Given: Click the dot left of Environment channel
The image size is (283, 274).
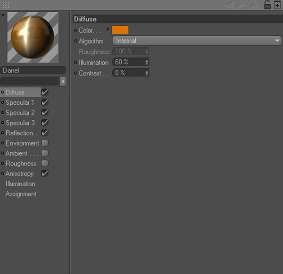Looking at the screenshot, I should (x=2, y=143).
